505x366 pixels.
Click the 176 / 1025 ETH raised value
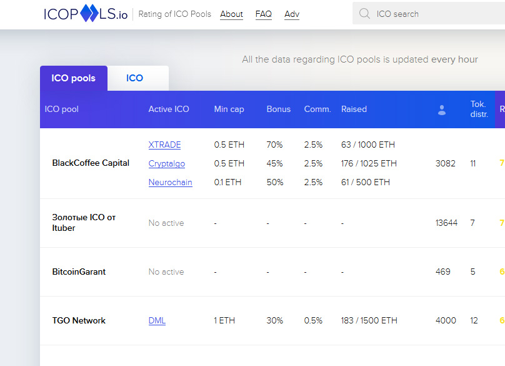pyautogui.click(x=369, y=163)
